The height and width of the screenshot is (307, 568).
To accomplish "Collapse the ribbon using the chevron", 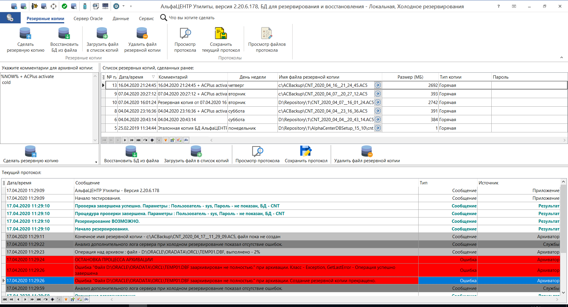I will tap(561, 58).
